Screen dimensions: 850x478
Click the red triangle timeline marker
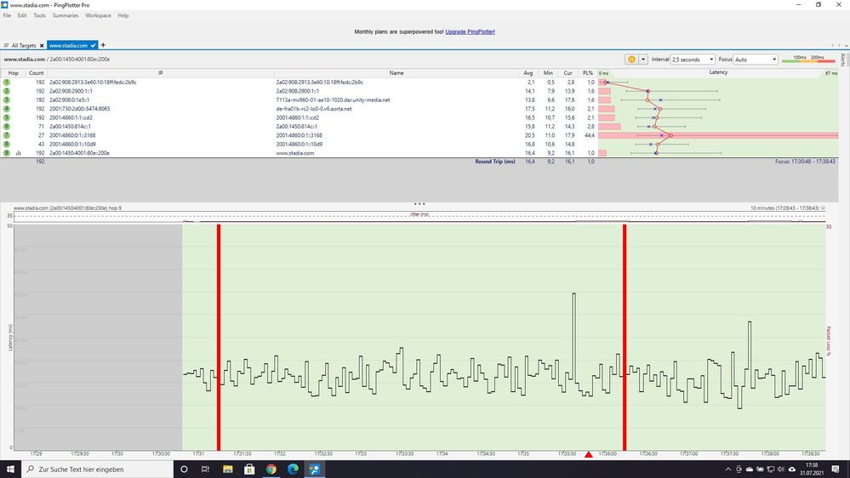(589, 454)
